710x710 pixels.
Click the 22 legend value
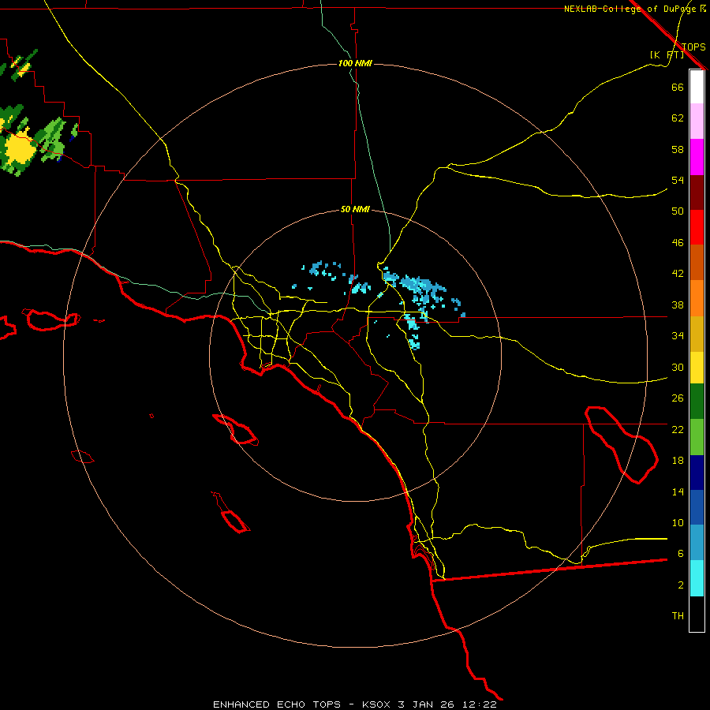pos(678,429)
